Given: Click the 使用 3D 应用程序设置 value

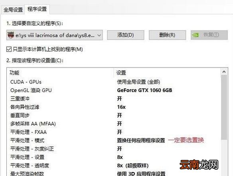Looking at the screenshot, I should pos(141,174).
